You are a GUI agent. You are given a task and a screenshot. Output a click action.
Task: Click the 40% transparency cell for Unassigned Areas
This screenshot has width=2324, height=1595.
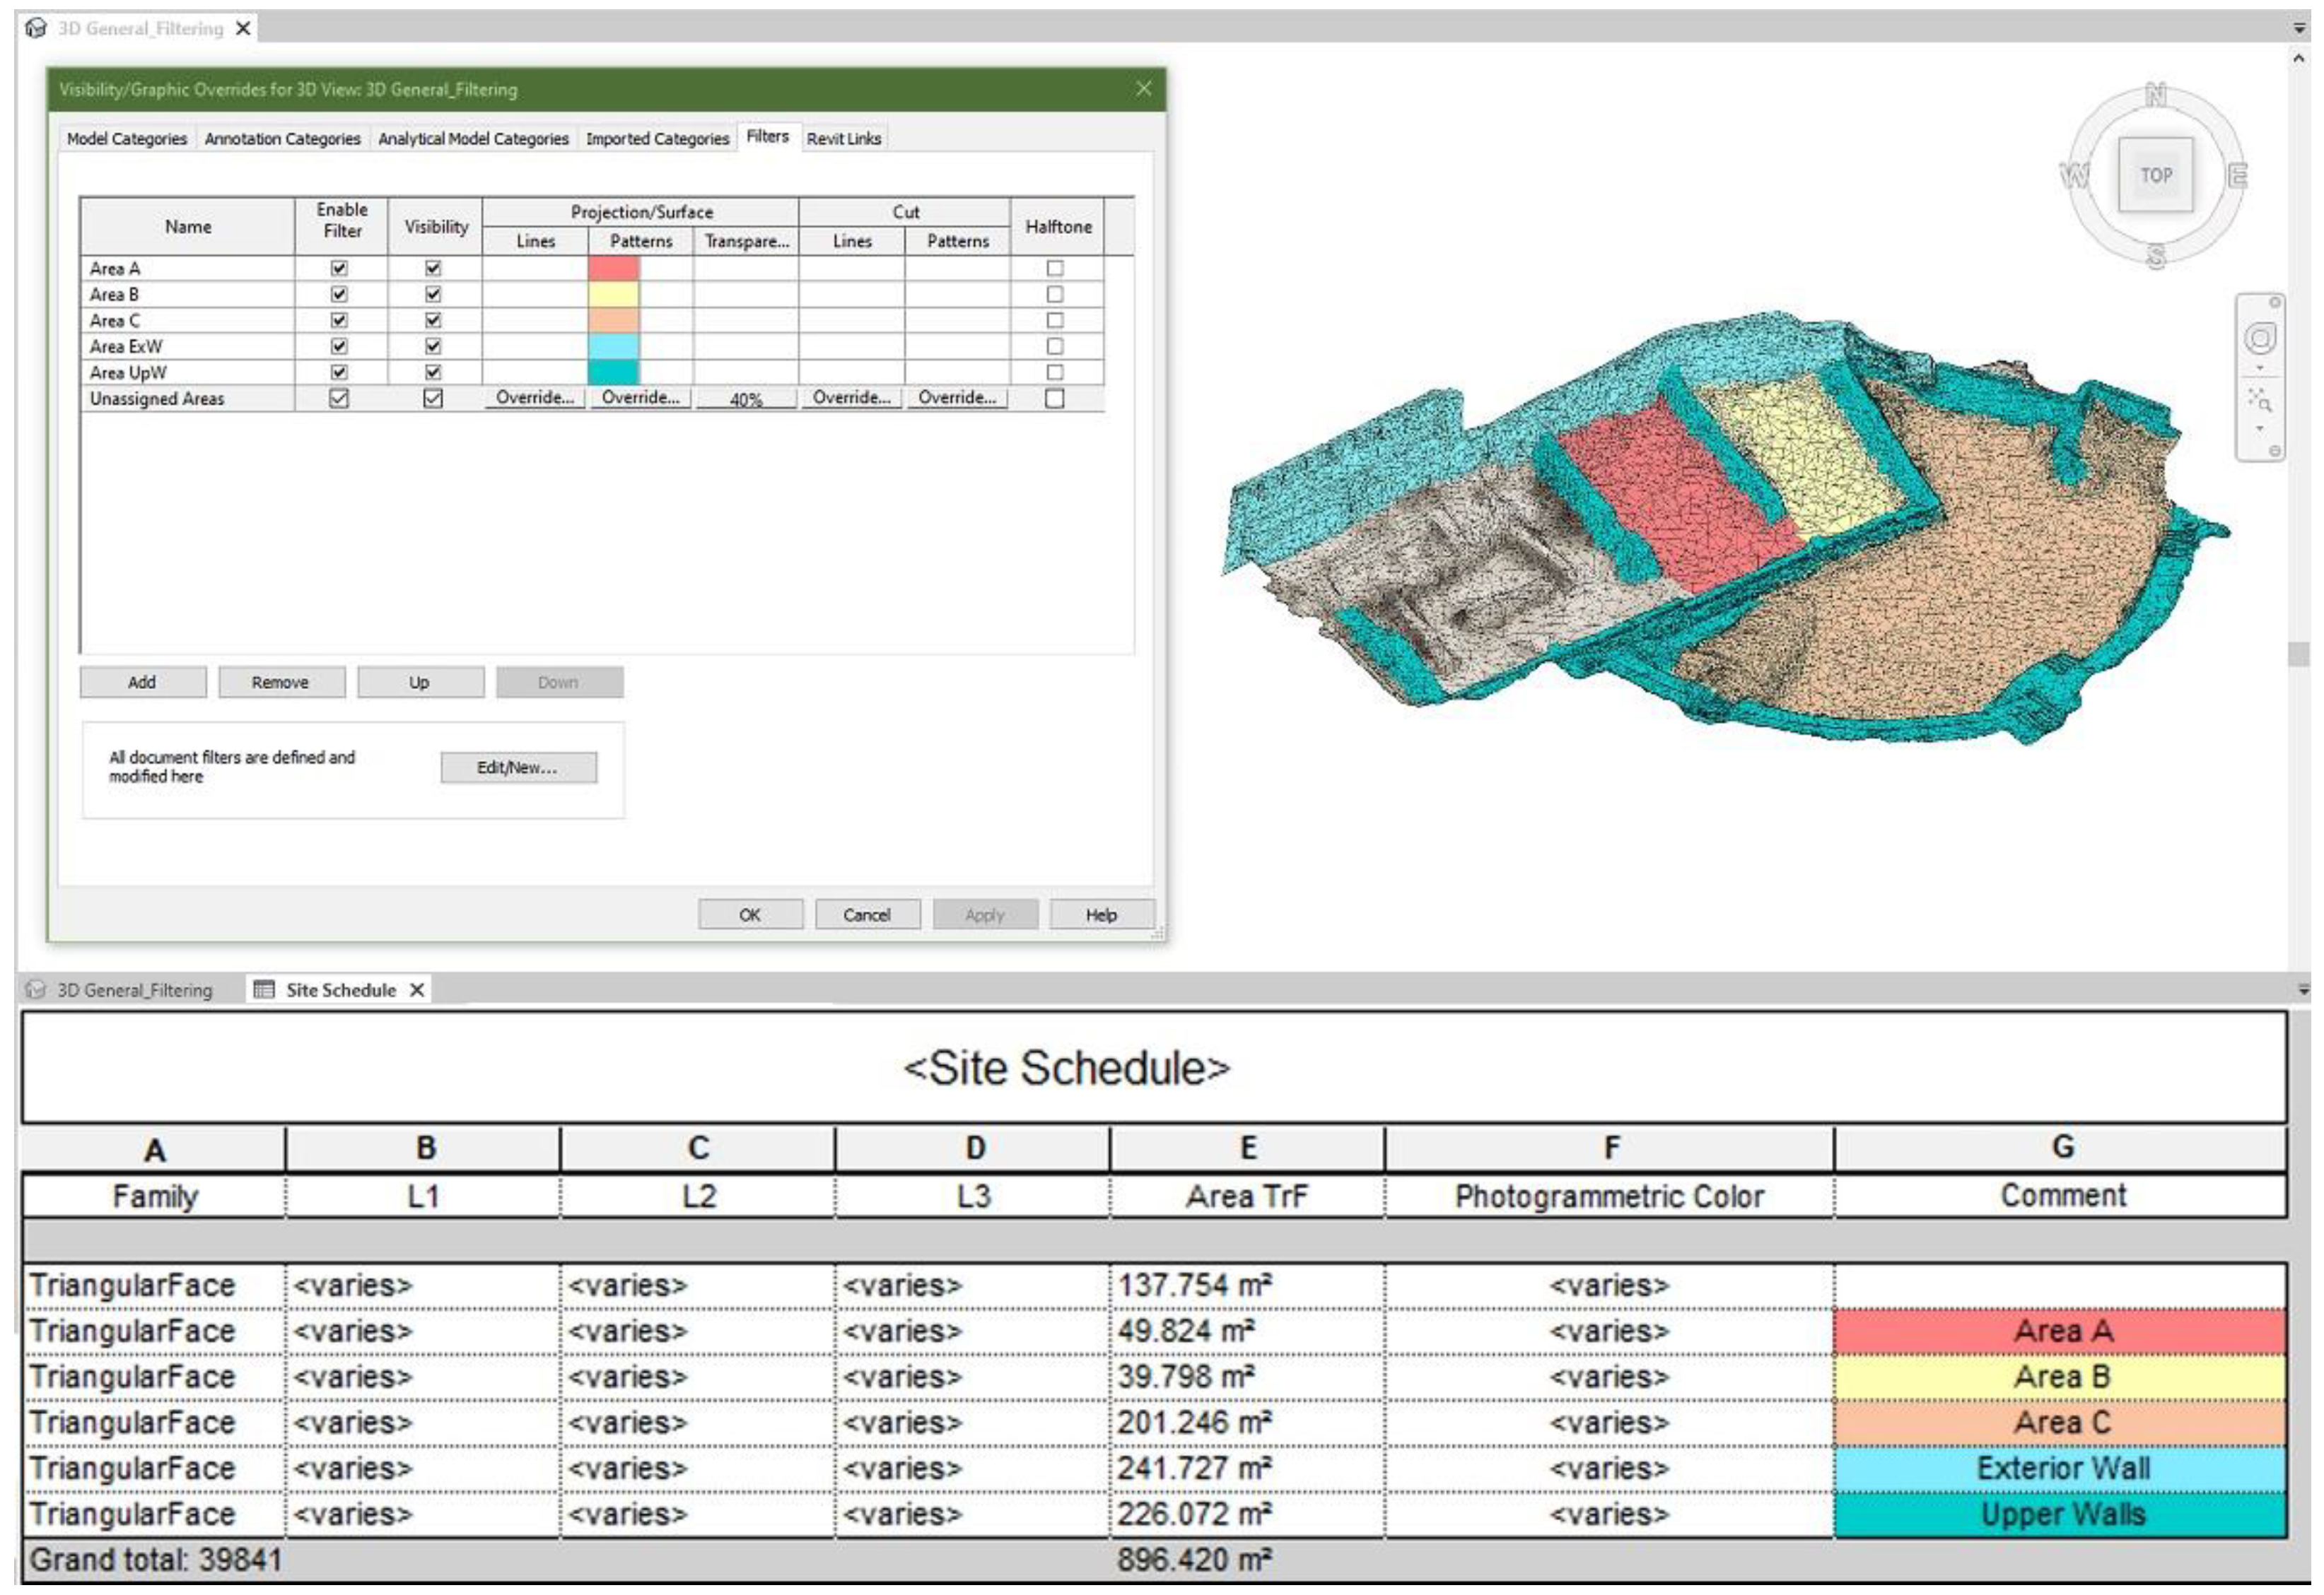746,399
